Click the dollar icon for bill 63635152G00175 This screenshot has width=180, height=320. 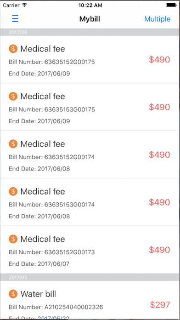[x=13, y=49]
